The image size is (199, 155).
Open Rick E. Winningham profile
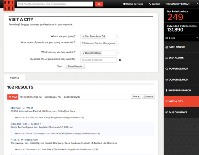(x=24, y=140)
